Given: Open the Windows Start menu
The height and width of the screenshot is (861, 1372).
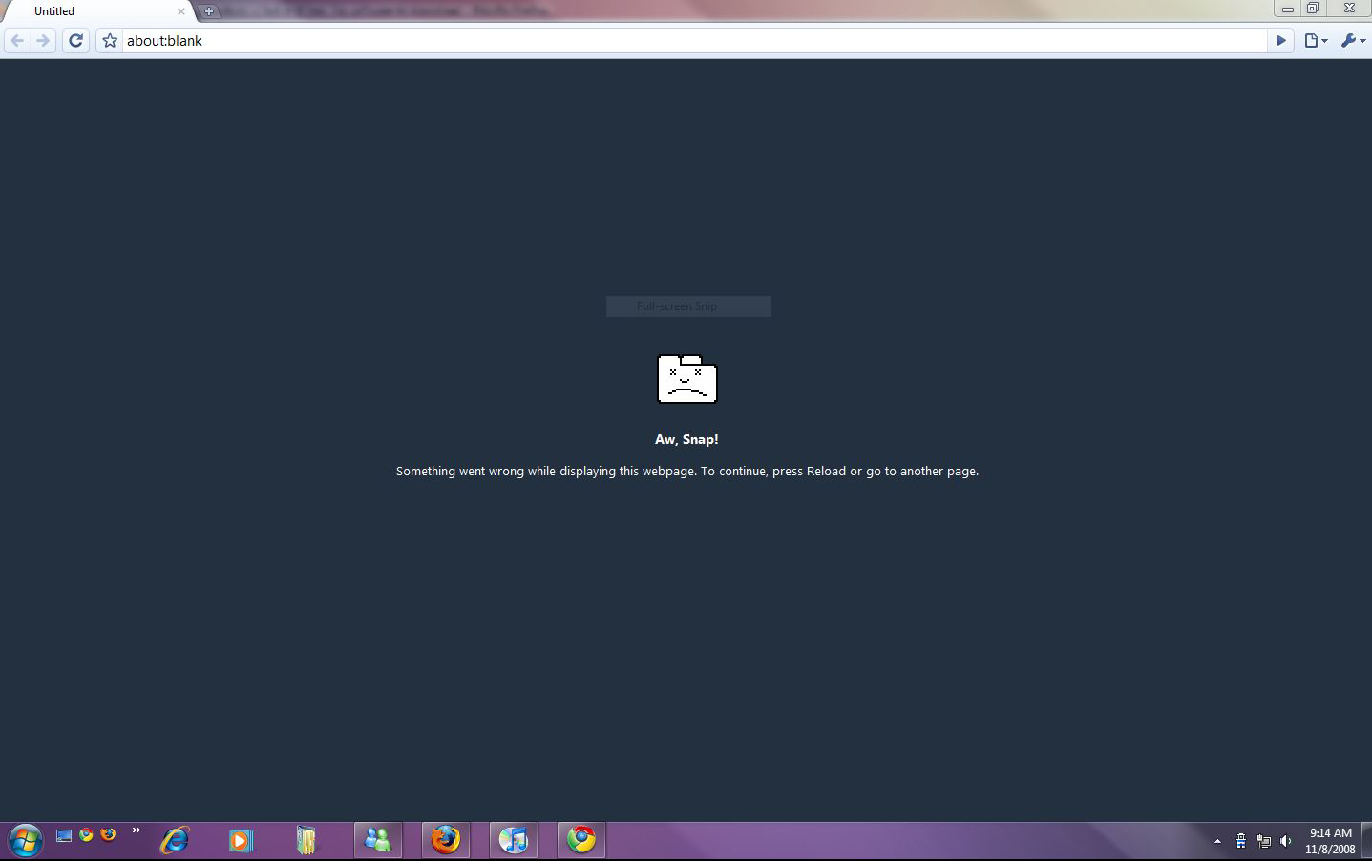Looking at the screenshot, I should (x=25, y=841).
